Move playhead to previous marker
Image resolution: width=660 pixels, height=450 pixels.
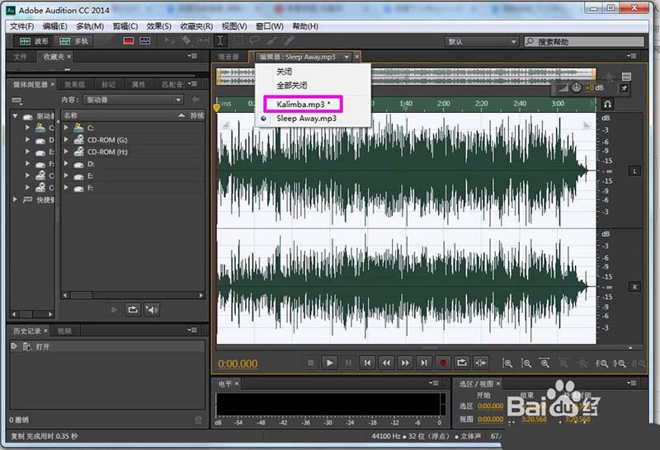pos(367,363)
